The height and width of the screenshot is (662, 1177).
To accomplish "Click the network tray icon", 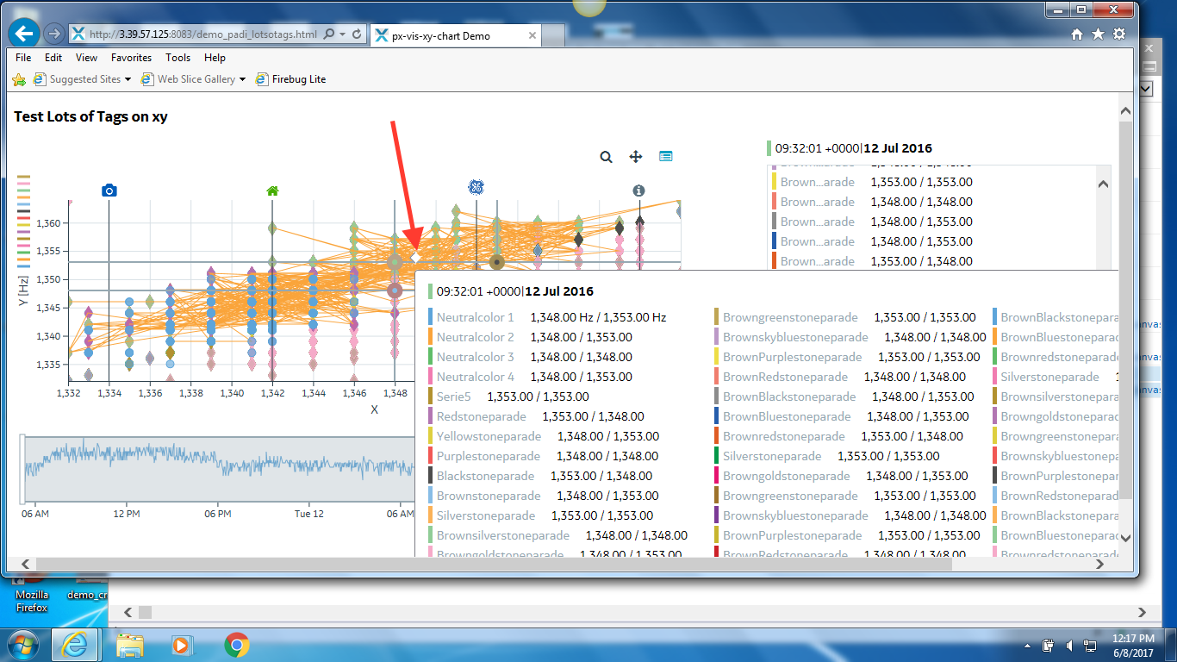I will [x=1091, y=645].
